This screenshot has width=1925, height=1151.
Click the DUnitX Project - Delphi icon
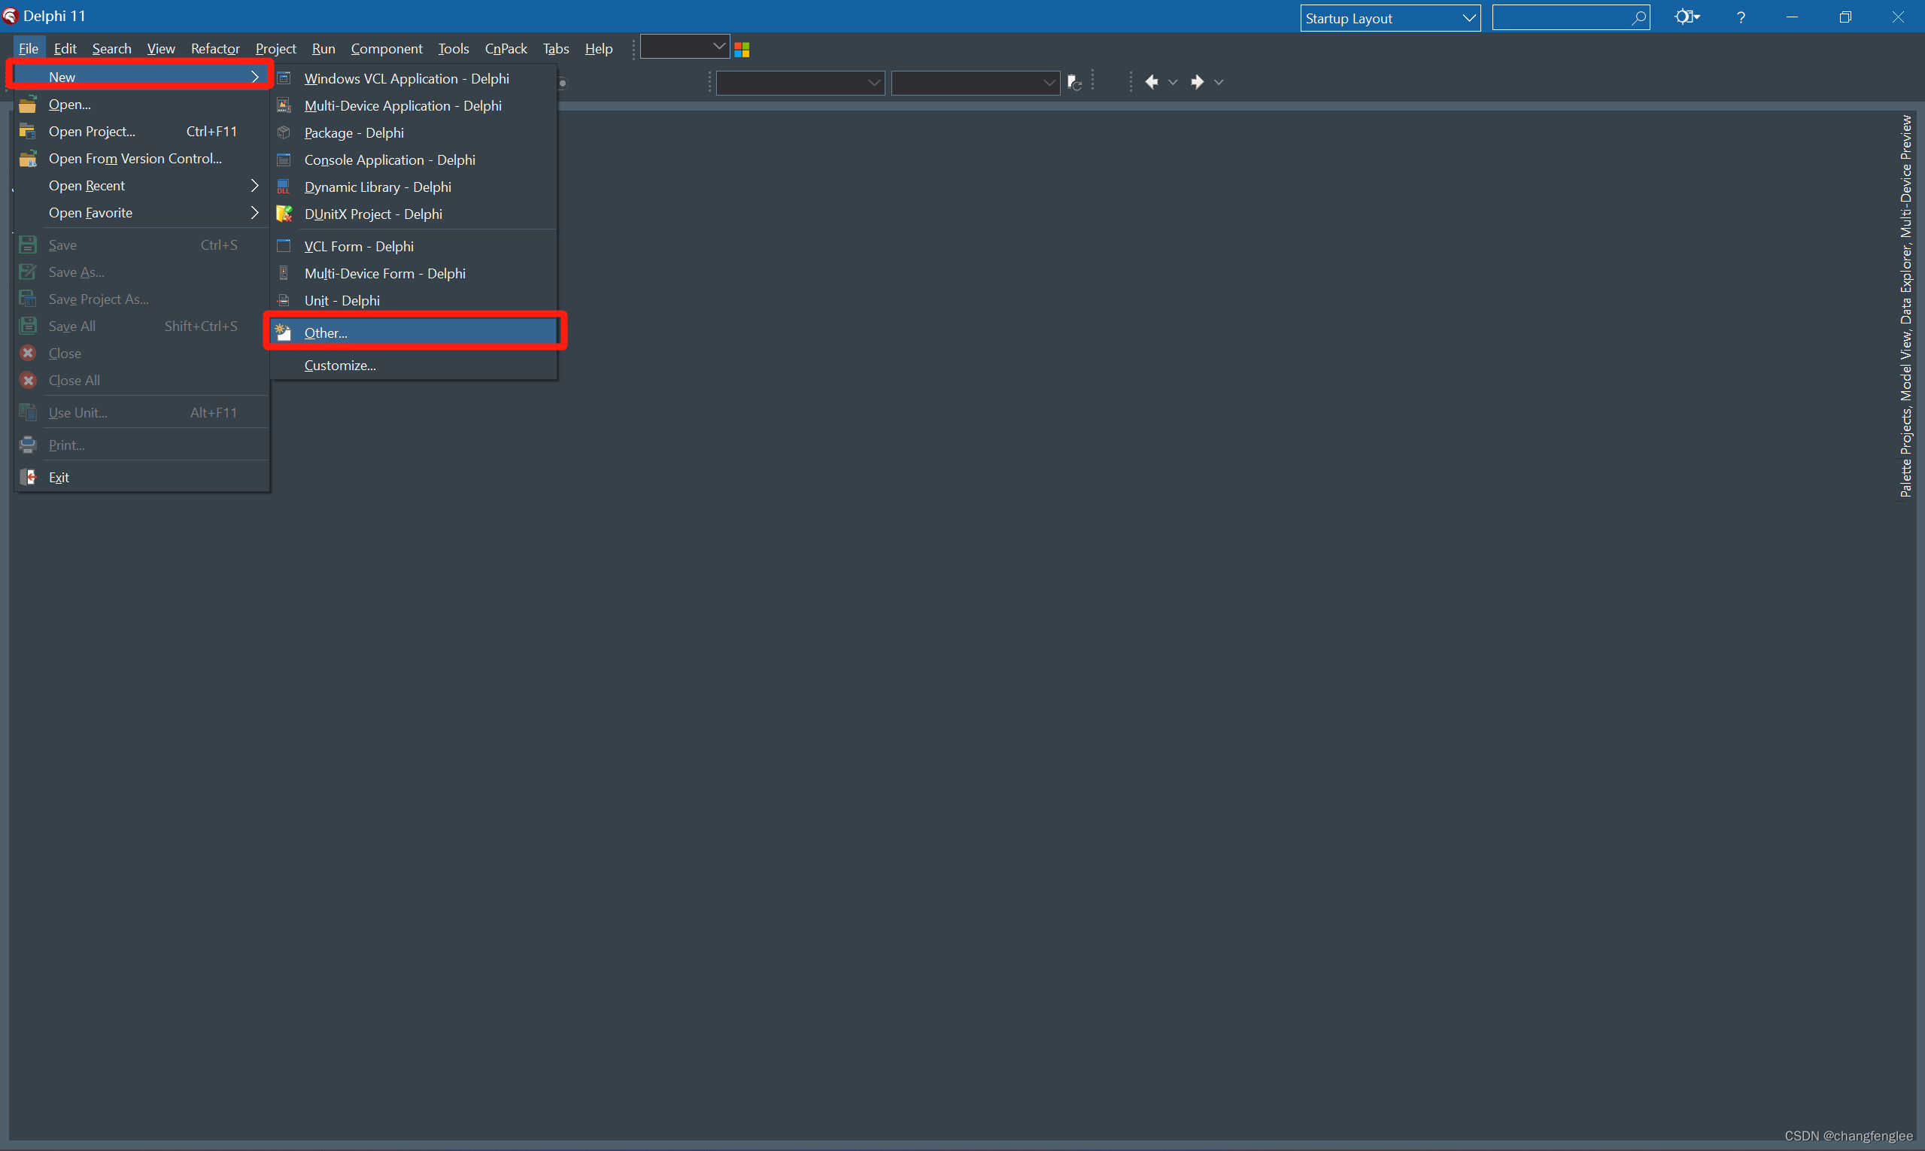[285, 212]
